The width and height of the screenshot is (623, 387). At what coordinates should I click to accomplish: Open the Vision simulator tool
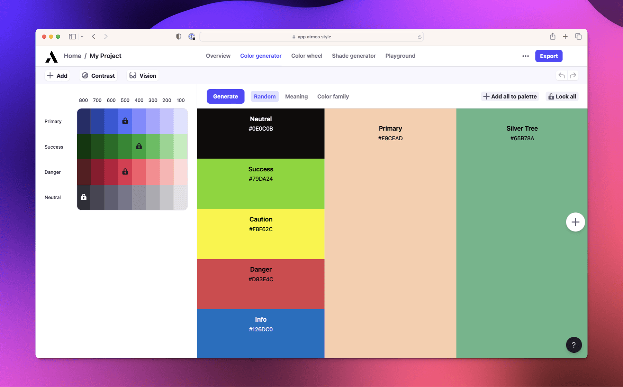click(142, 75)
